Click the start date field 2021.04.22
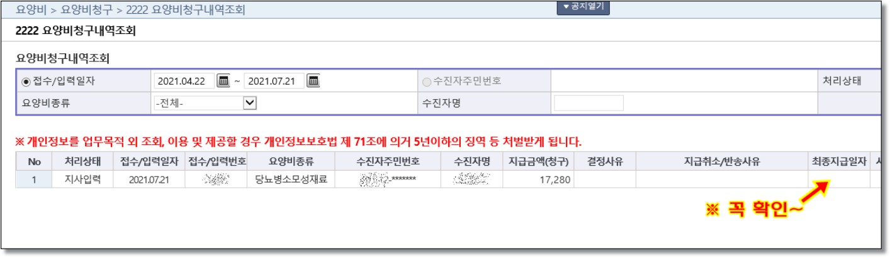Screen dimensions: 890x258 tap(183, 81)
